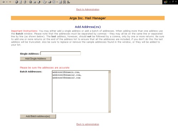Click the Print icon in toolbar
178x133 pixels.
(49, 2)
